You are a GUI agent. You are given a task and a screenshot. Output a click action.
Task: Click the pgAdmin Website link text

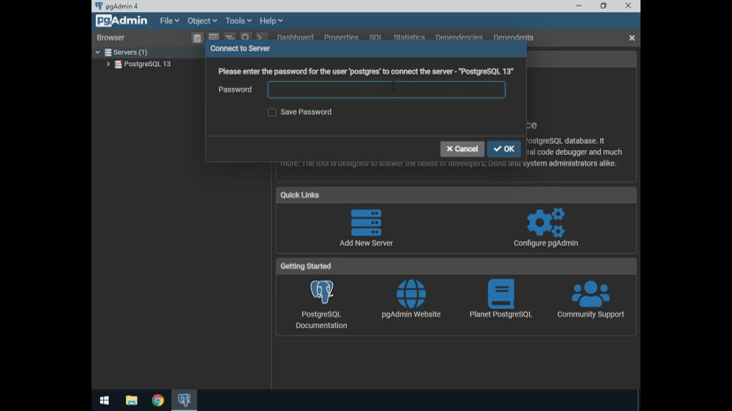[x=411, y=315]
